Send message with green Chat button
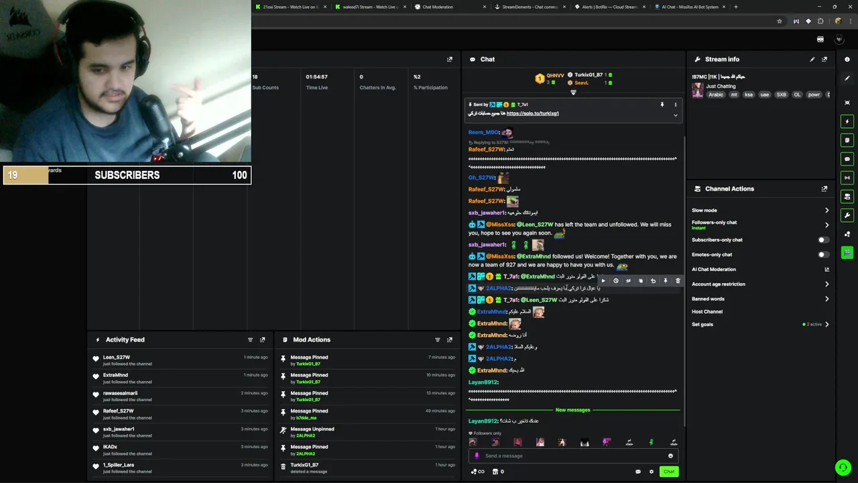858x483 pixels. coord(669,472)
